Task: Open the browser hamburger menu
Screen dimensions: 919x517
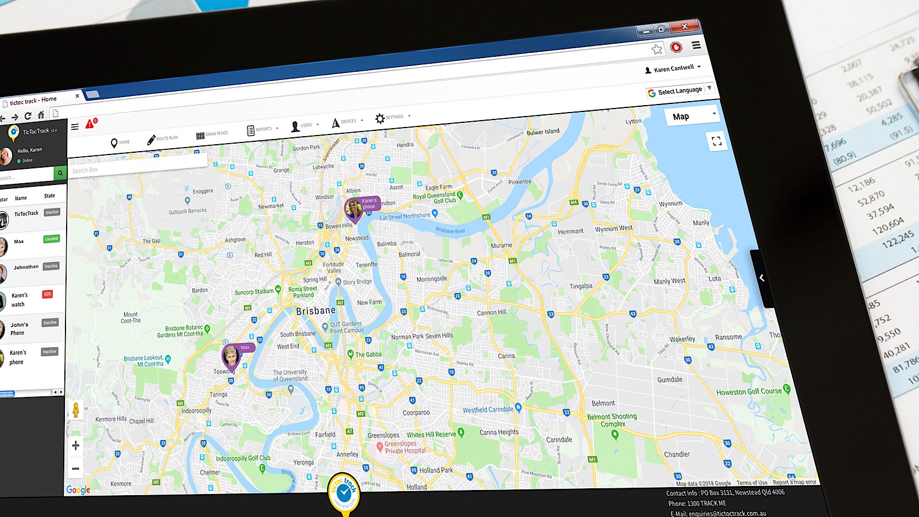Action: [x=696, y=45]
